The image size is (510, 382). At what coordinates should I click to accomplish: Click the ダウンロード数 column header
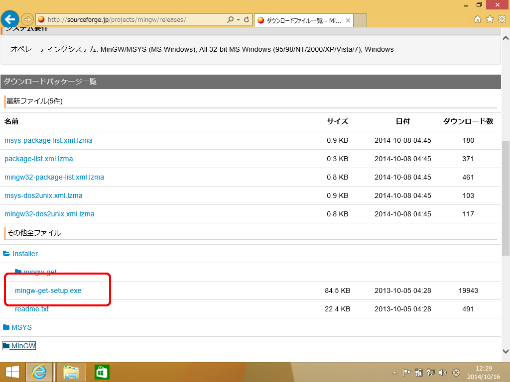468,121
